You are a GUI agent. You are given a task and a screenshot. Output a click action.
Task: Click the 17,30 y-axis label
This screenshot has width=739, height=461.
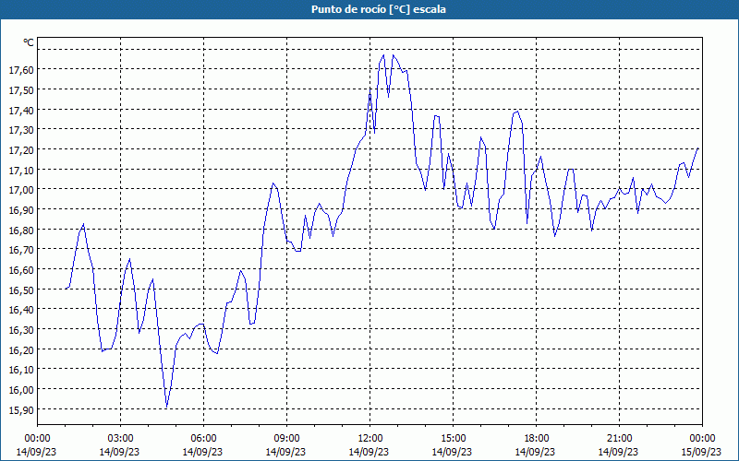[x=21, y=130]
